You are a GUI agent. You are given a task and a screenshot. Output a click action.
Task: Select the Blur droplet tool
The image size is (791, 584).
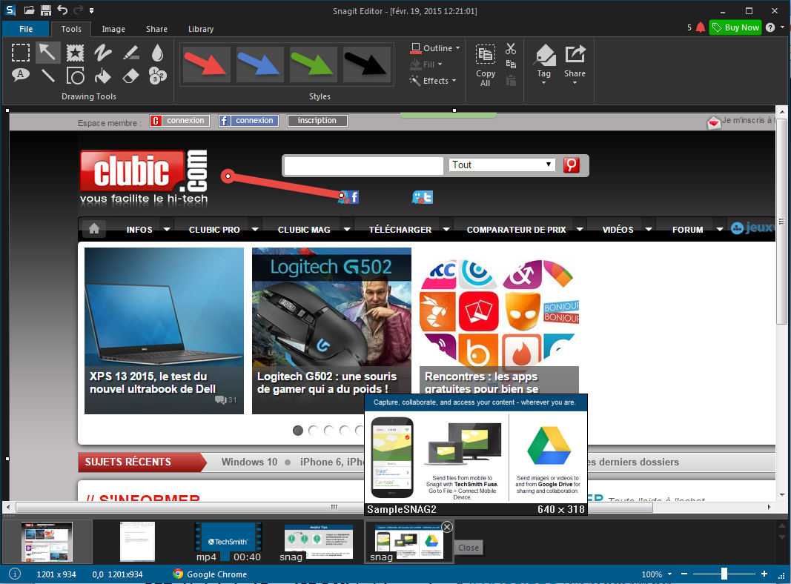[157, 53]
